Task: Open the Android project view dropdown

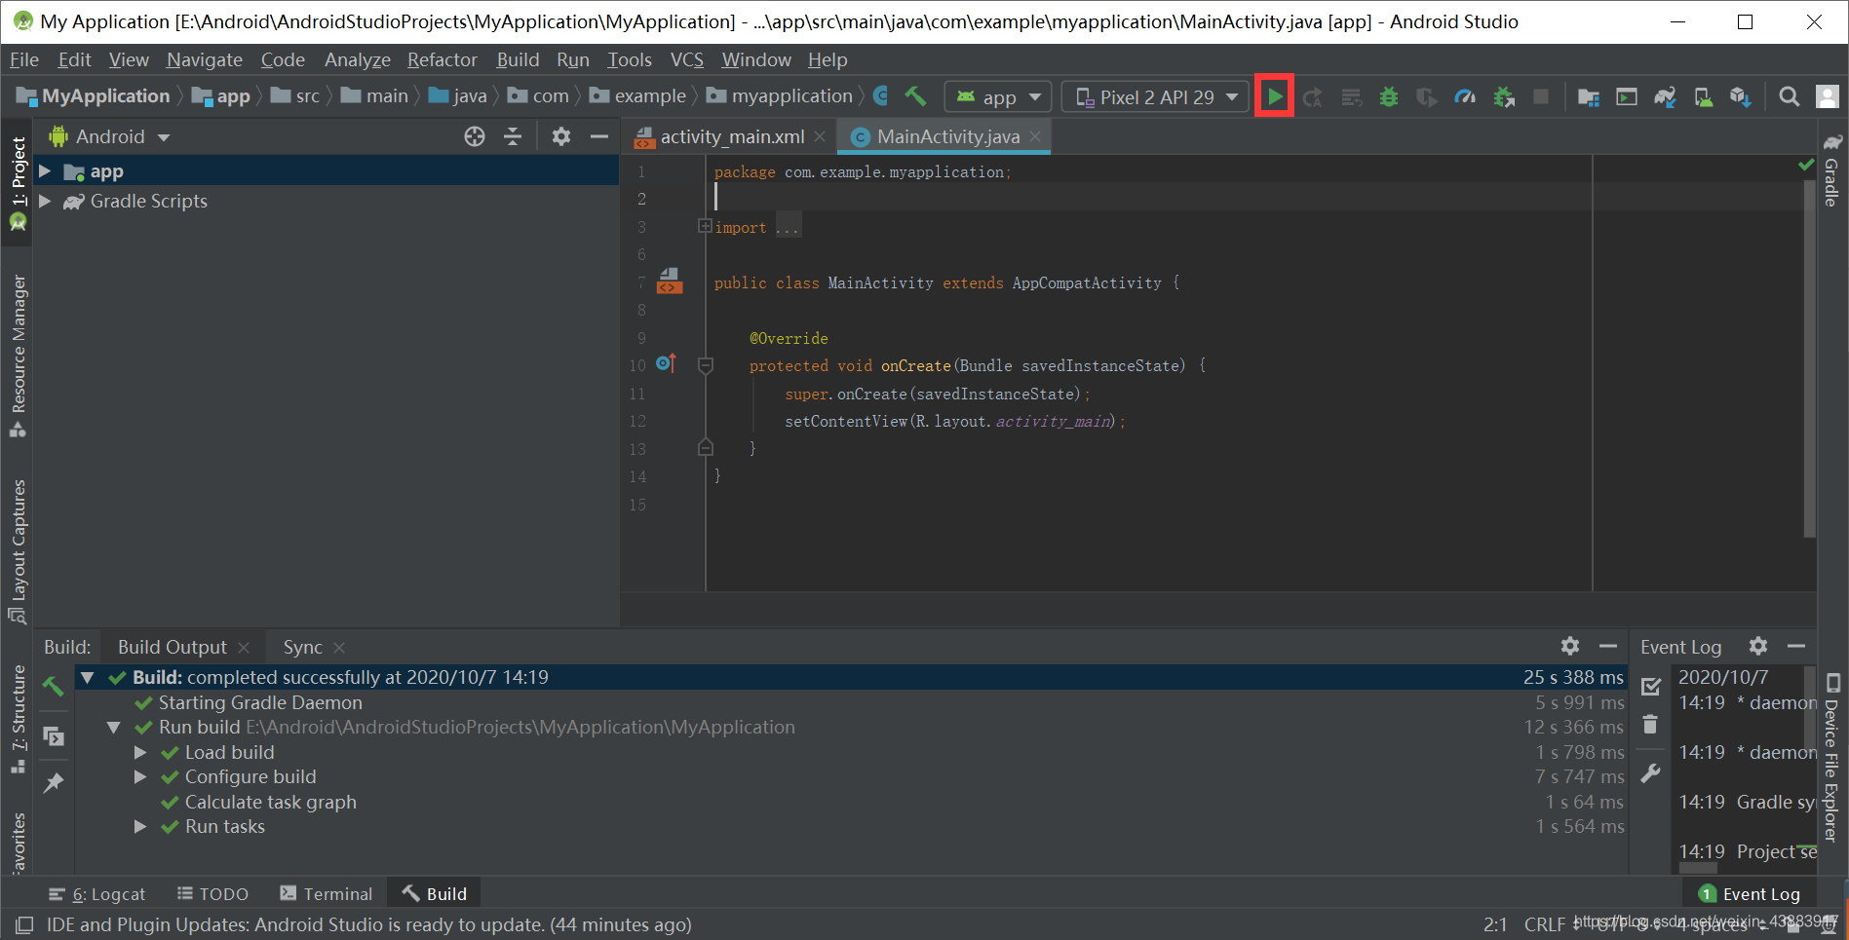Action: (110, 136)
